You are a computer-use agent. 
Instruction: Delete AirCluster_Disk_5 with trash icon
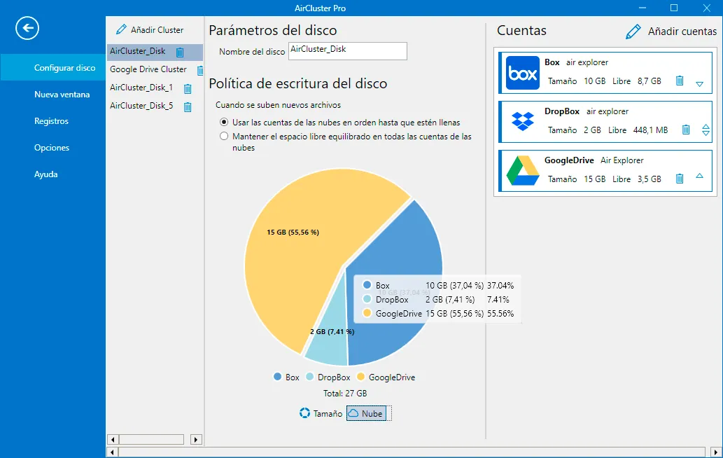[x=188, y=107]
